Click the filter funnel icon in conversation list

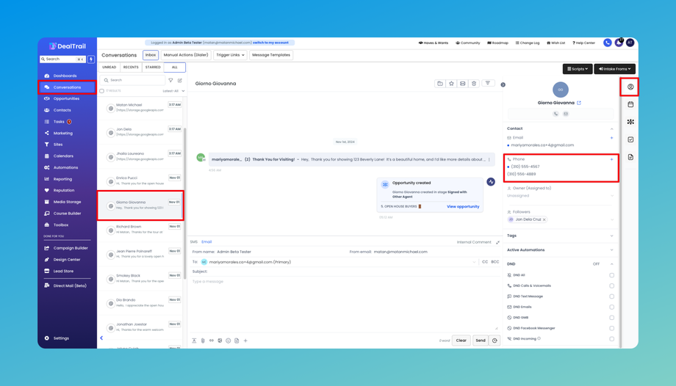(170, 80)
